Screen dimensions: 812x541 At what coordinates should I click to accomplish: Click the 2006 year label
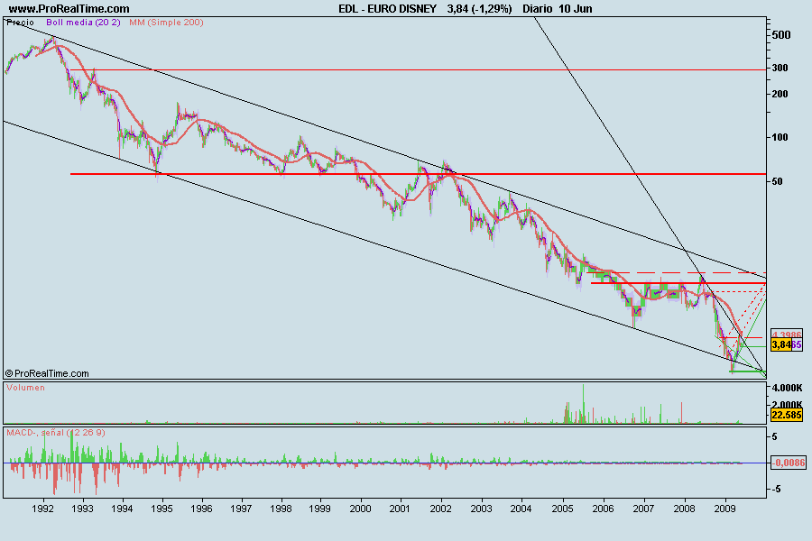coord(604,509)
